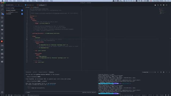Open the Terminal menu

coord(40,1)
